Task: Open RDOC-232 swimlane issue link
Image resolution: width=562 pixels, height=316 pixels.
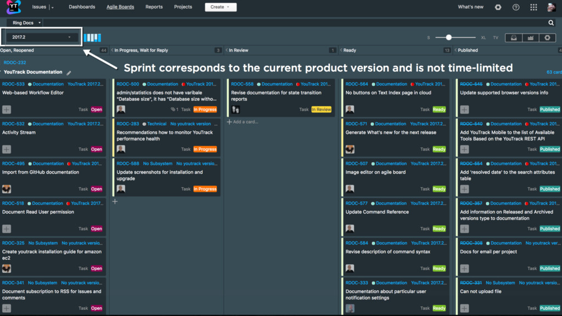Action: pos(15,63)
